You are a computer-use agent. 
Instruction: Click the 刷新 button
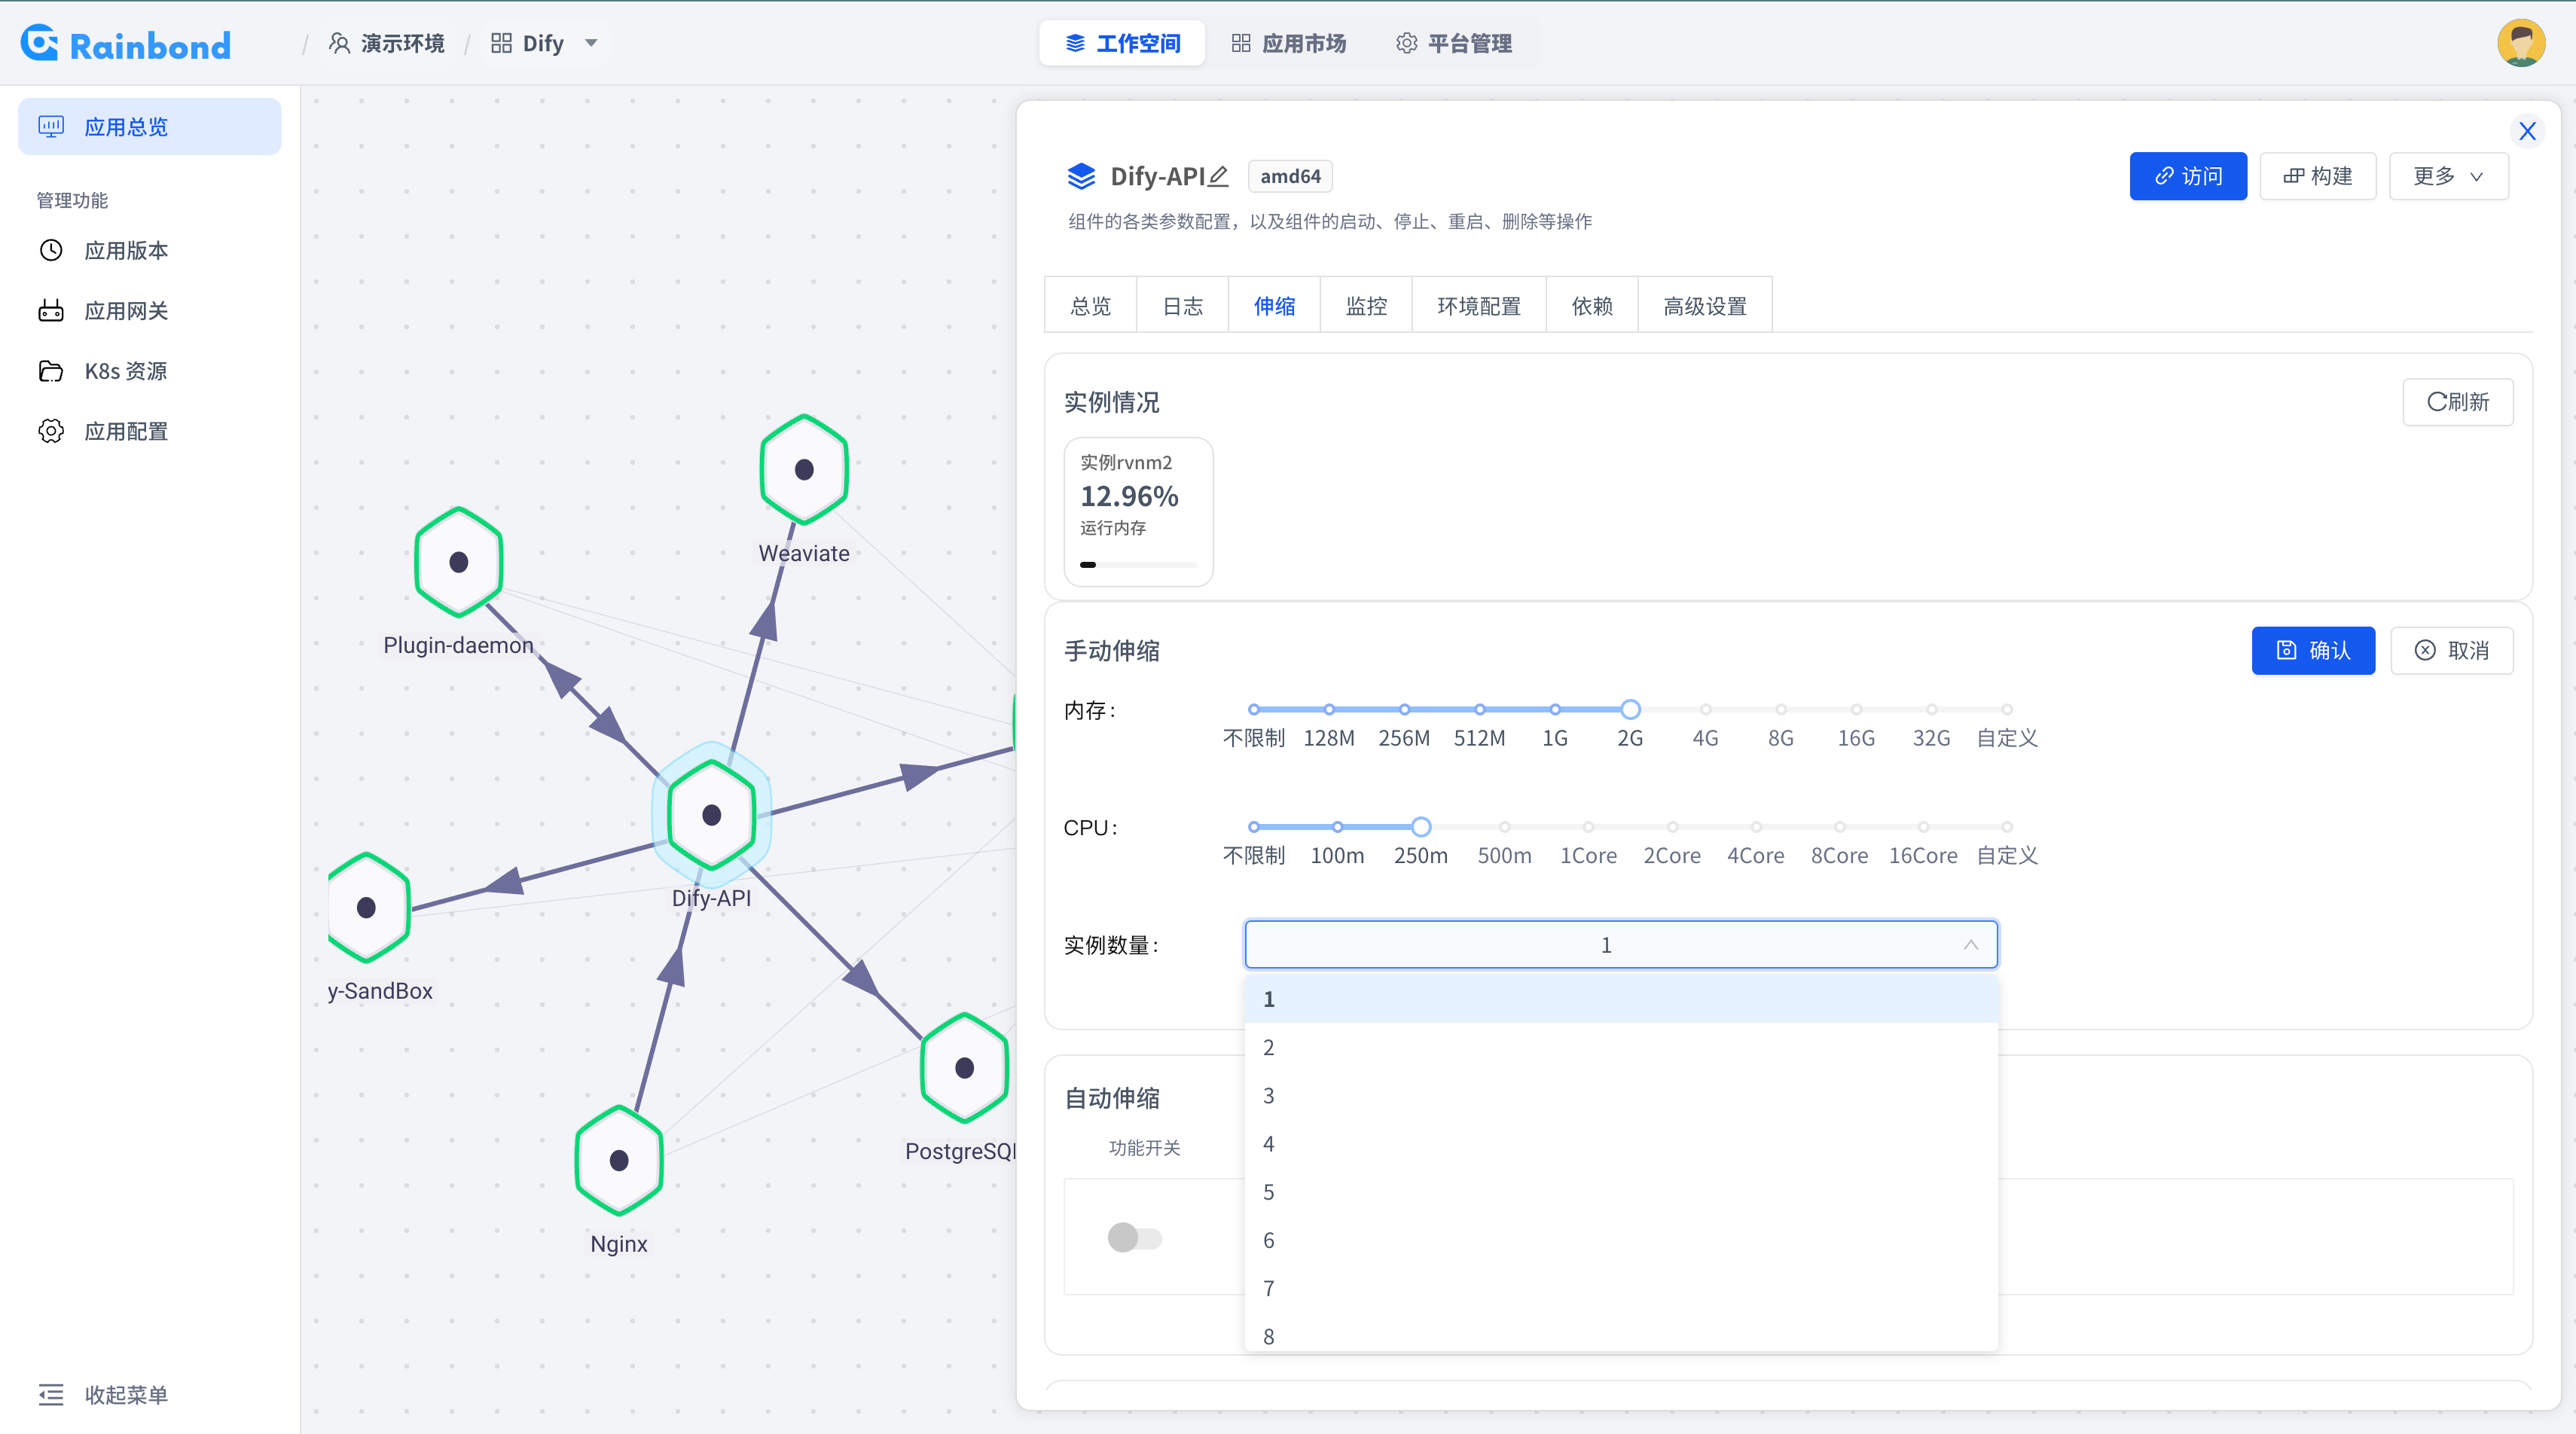coord(2458,402)
